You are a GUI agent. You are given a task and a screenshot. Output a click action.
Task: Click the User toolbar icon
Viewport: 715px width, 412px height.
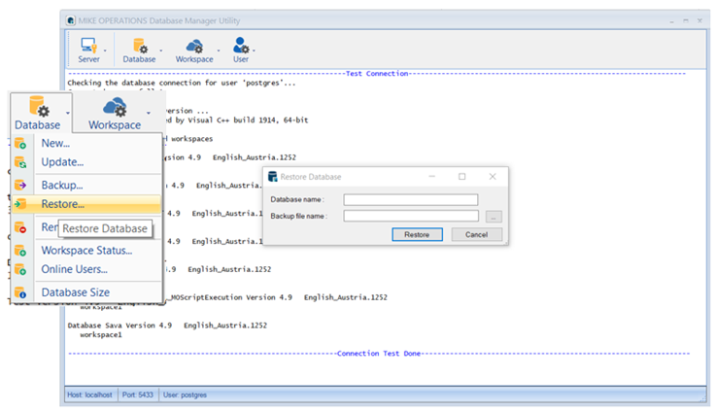(x=241, y=46)
